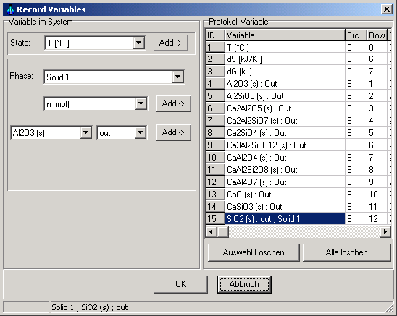Select the dG [kJ] row

[285, 72]
